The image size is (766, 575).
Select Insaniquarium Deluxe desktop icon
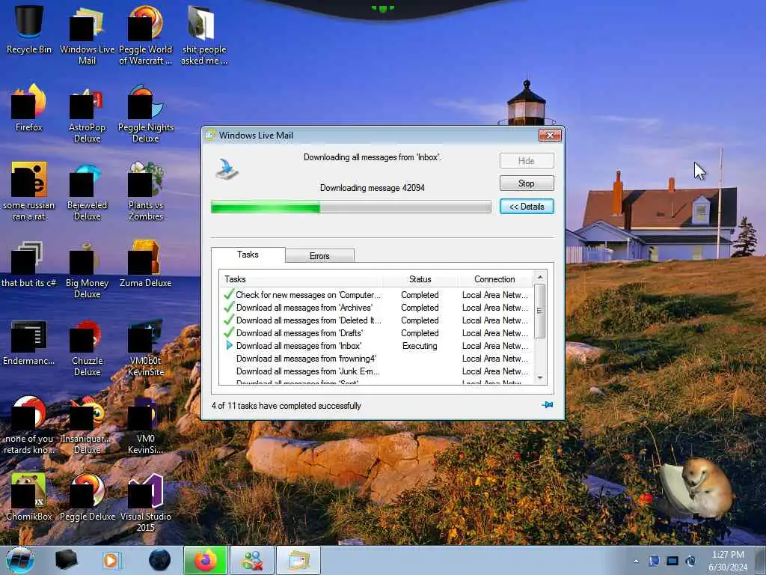click(x=87, y=425)
